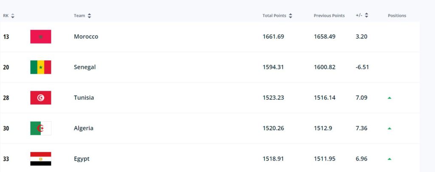435x172 pixels.
Task: Click Algeria's green up-arrow position indicator
Action: (389, 128)
